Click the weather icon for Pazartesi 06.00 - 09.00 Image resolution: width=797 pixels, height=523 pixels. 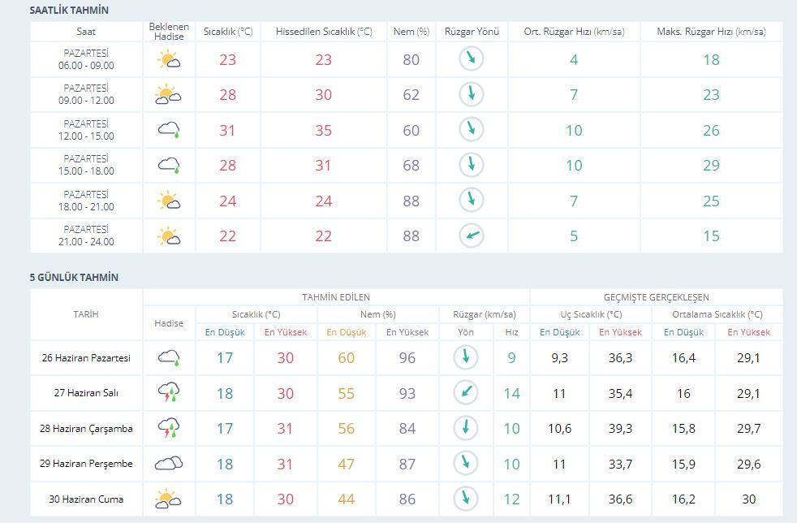click(168, 59)
